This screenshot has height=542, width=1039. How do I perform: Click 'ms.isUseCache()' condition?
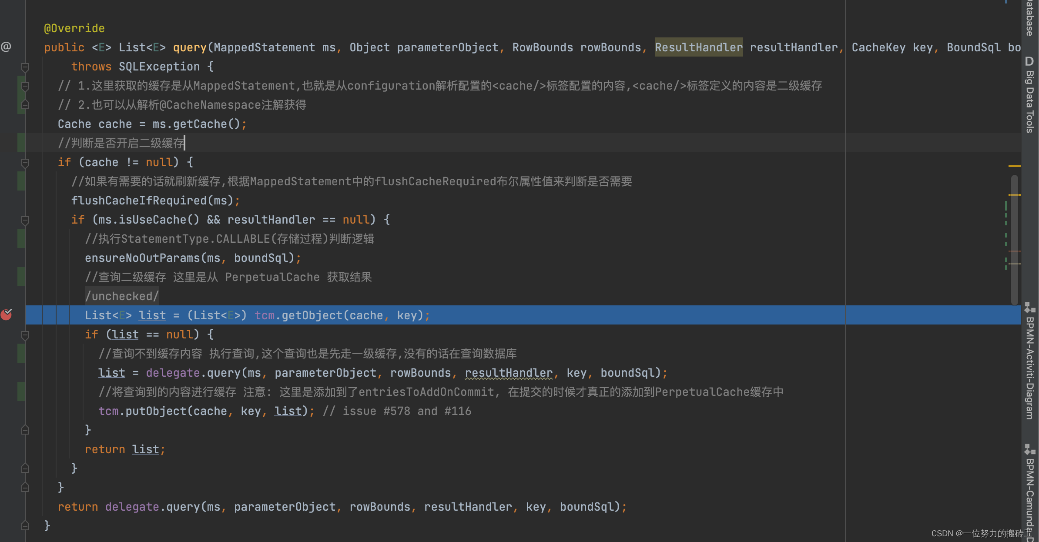[149, 220]
